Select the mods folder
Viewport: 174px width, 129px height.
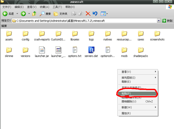point(124,52)
